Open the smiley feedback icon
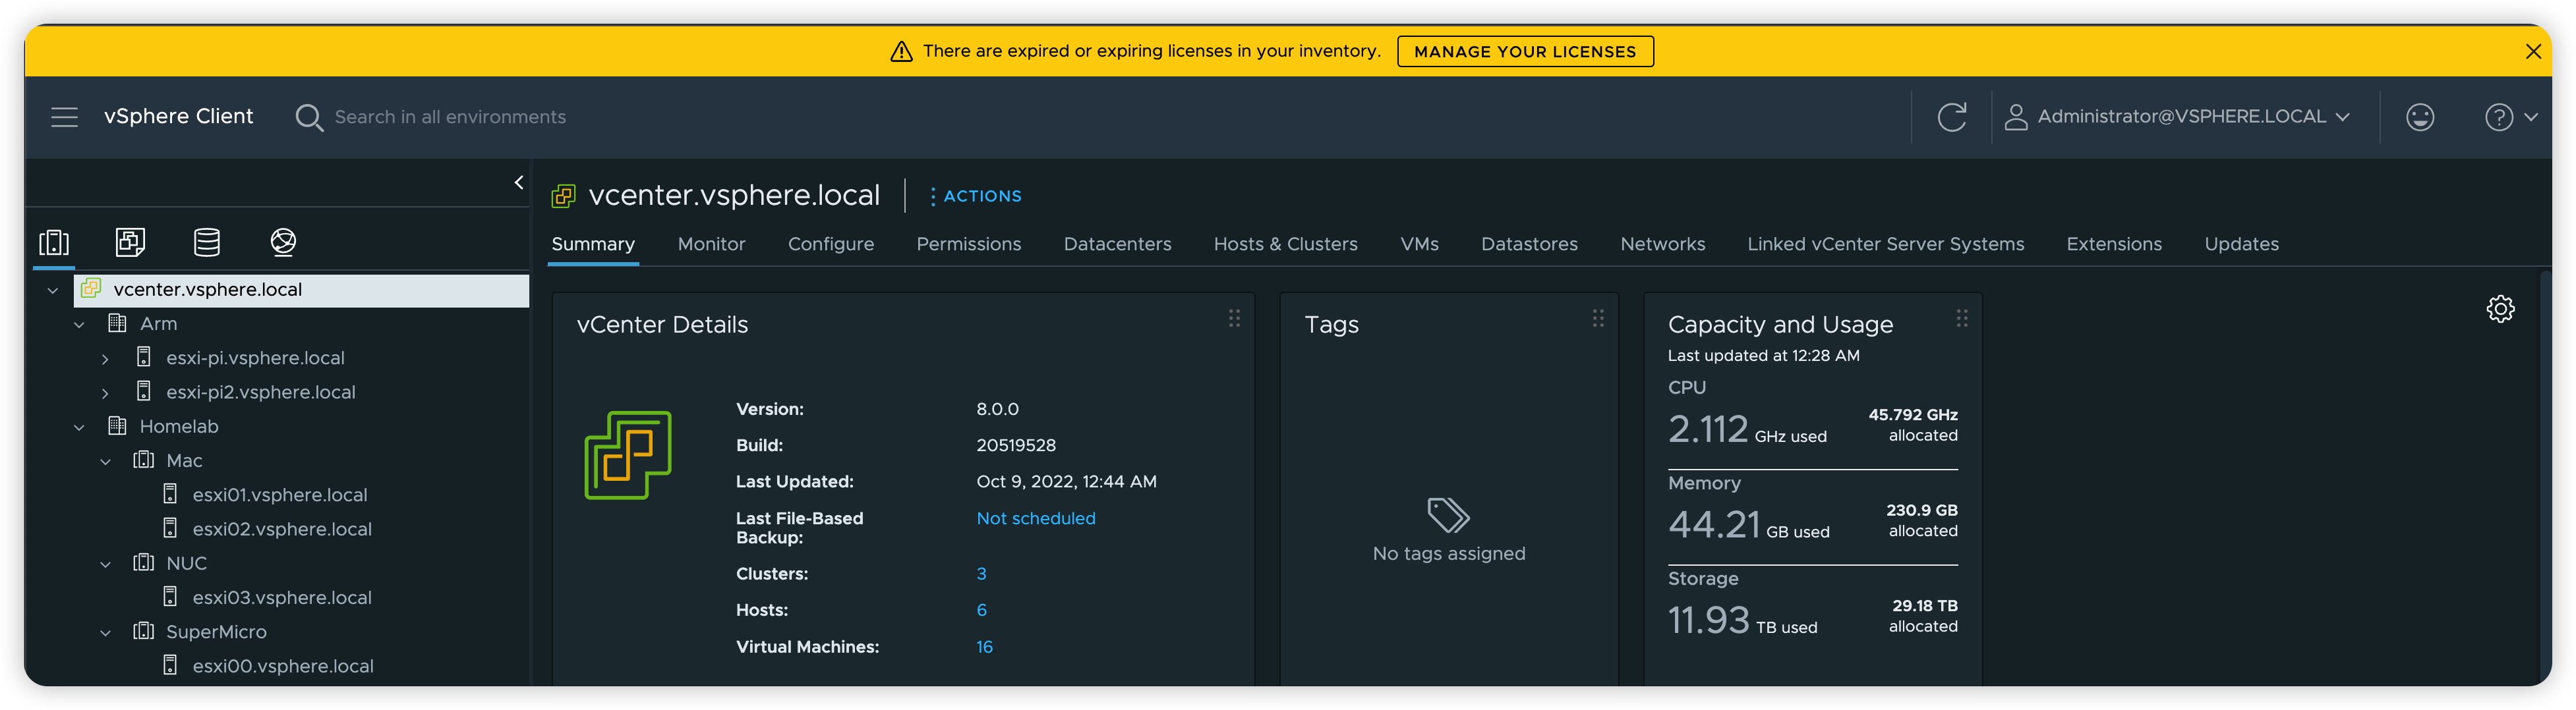This screenshot has height=710, width=2576. 2419,117
